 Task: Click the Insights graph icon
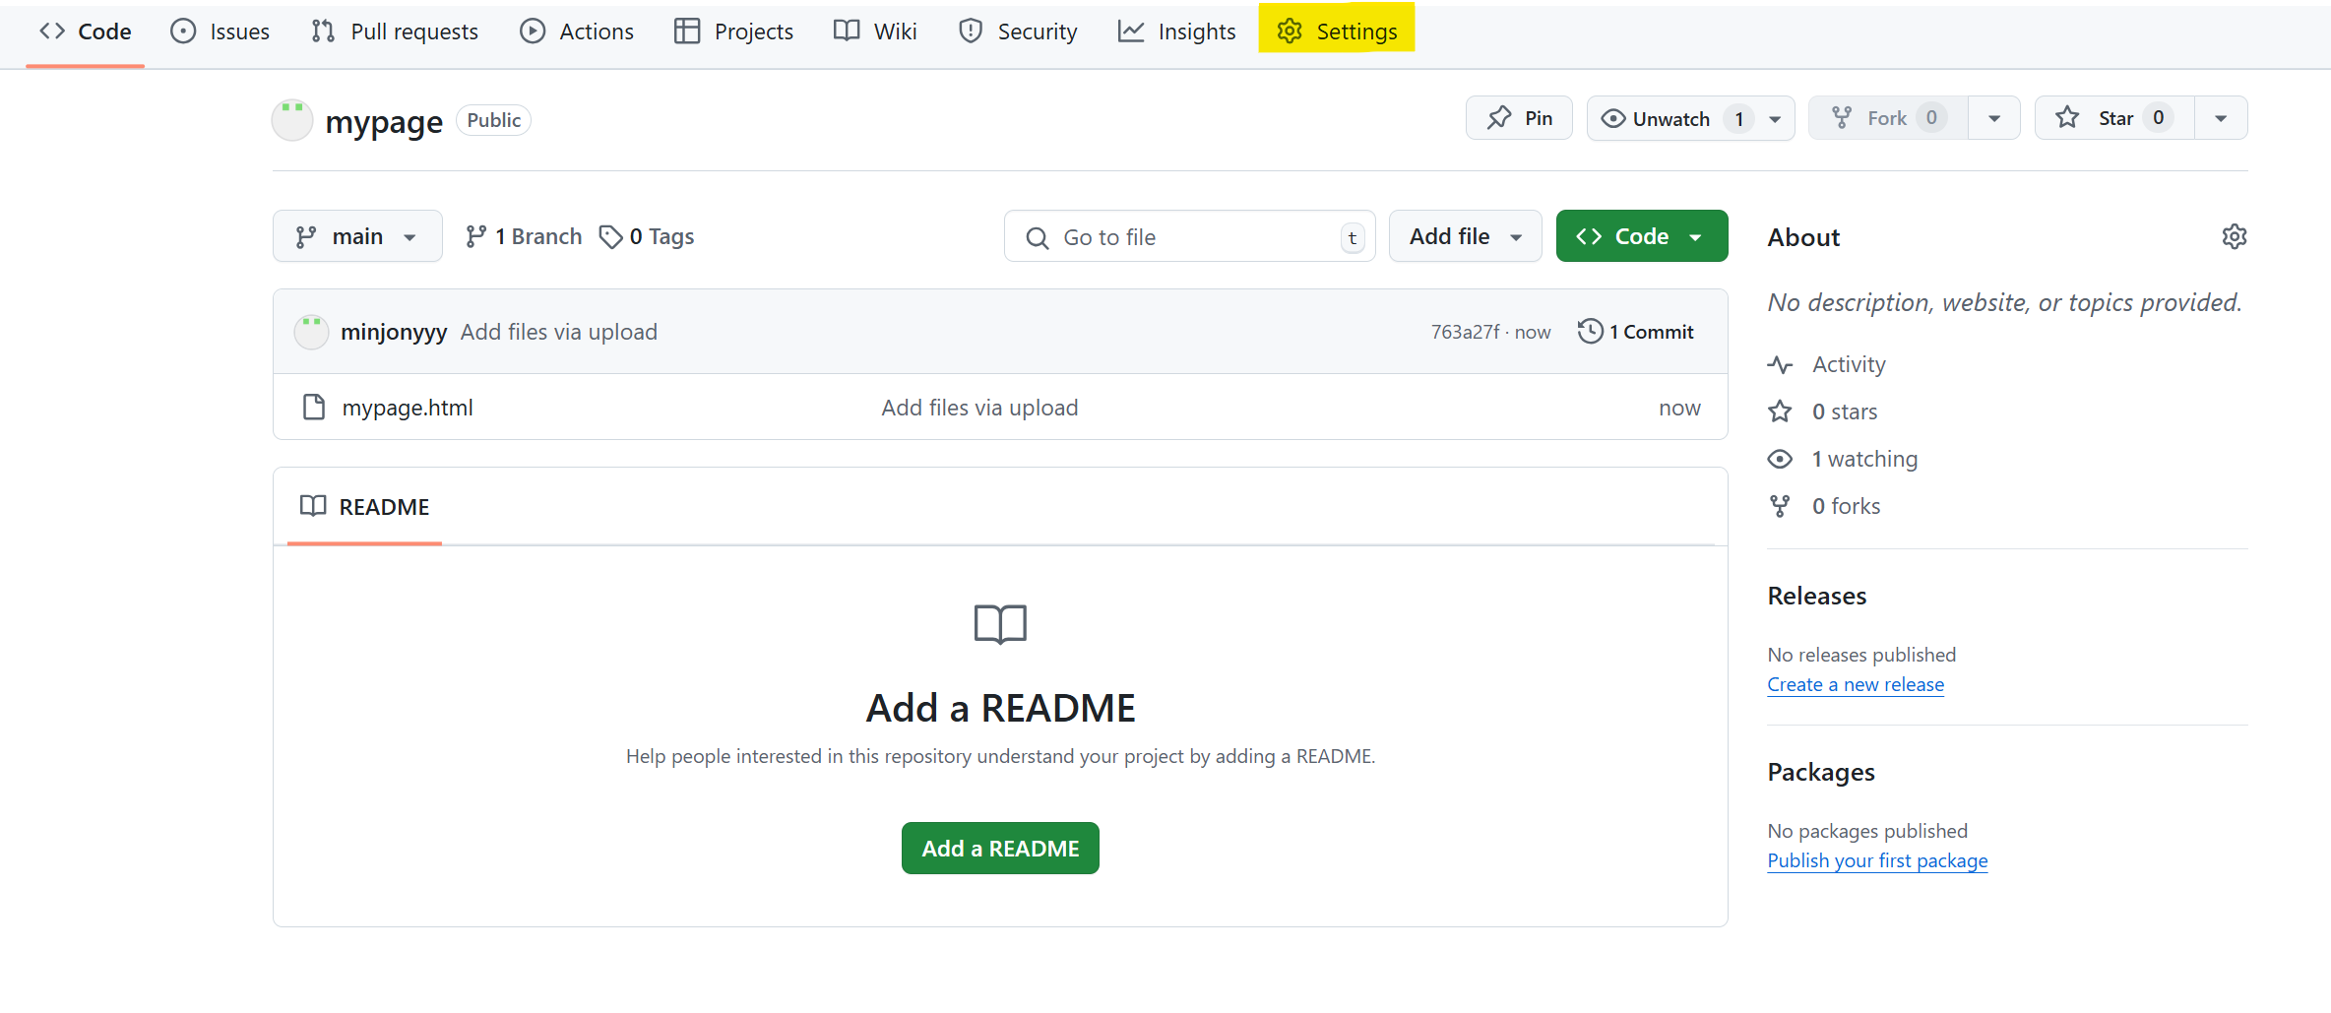click(1131, 32)
